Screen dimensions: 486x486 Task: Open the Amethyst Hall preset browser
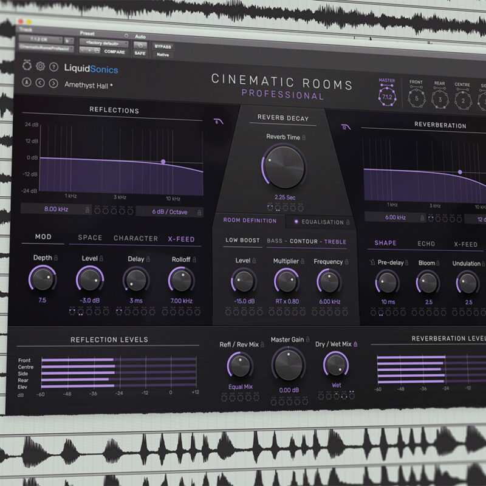click(x=88, y=85)
